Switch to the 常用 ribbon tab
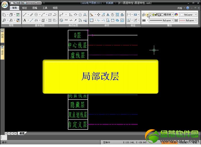 pyautogui.click(x=14, y=8)
